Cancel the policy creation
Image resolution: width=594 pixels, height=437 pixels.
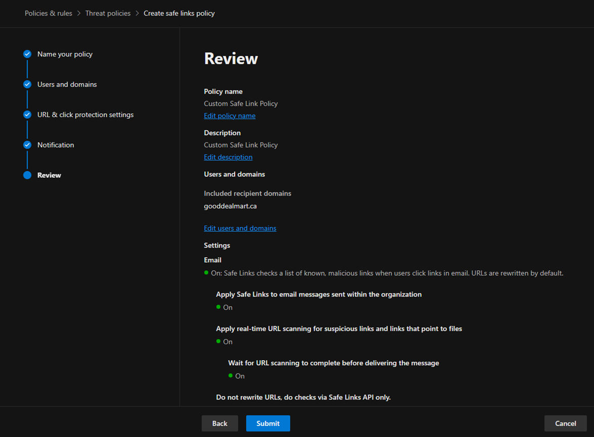[566, 423]
